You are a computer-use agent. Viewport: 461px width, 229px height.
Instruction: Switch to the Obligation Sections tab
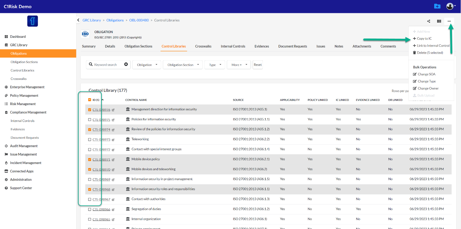tap(138, 46)
